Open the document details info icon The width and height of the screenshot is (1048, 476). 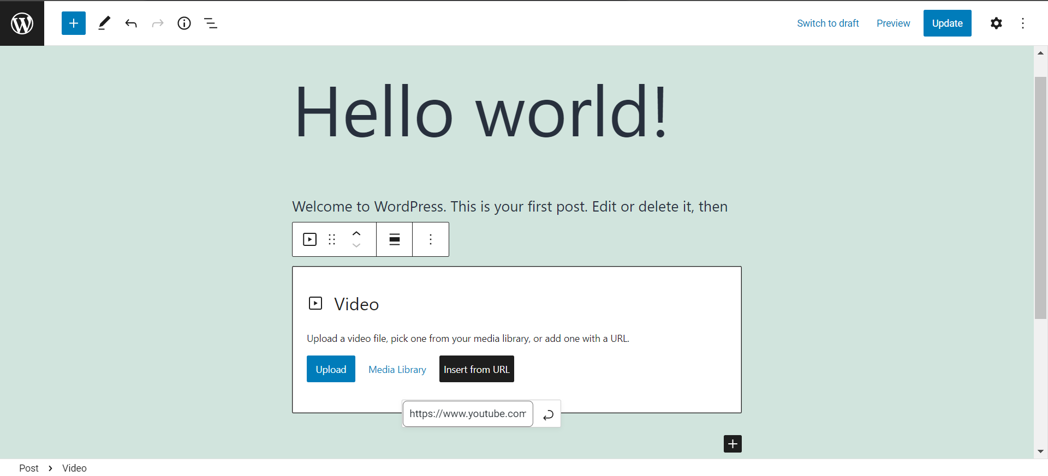click(x=184, y=23)
